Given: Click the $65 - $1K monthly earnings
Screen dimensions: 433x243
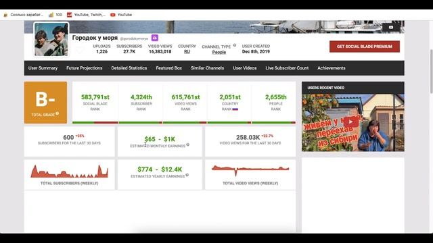Looking at the screenshot, I should click(160, 139).
